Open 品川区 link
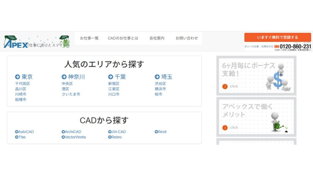This screenshot has width=313, height=176. (20, 89)
